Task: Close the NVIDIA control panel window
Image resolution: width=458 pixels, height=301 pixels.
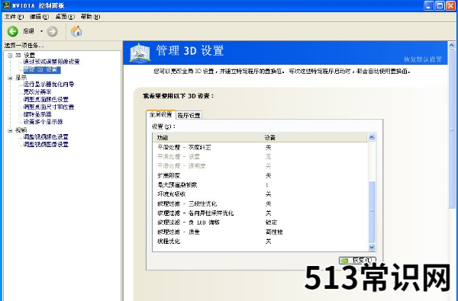Action: tap(450, 5)
